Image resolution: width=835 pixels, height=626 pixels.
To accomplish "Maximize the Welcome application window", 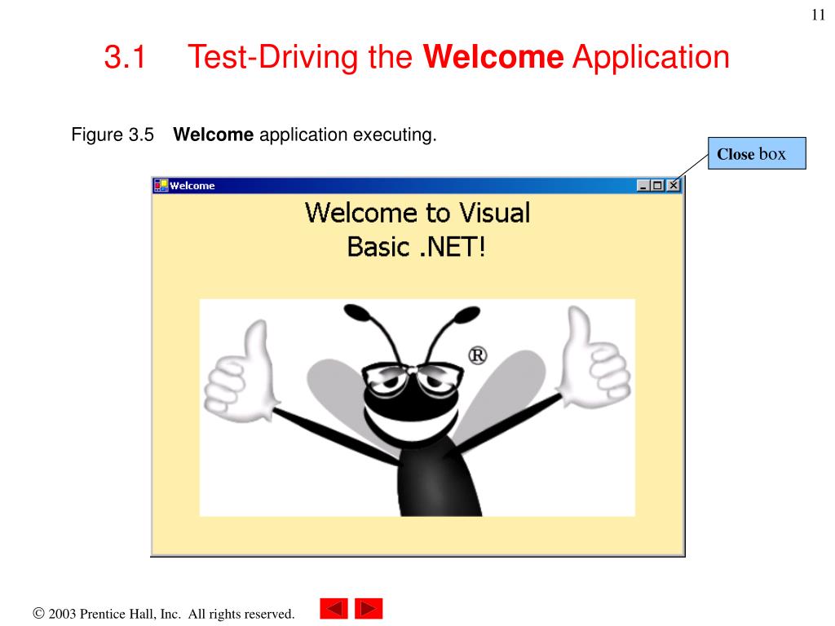I will pos(657,185).
